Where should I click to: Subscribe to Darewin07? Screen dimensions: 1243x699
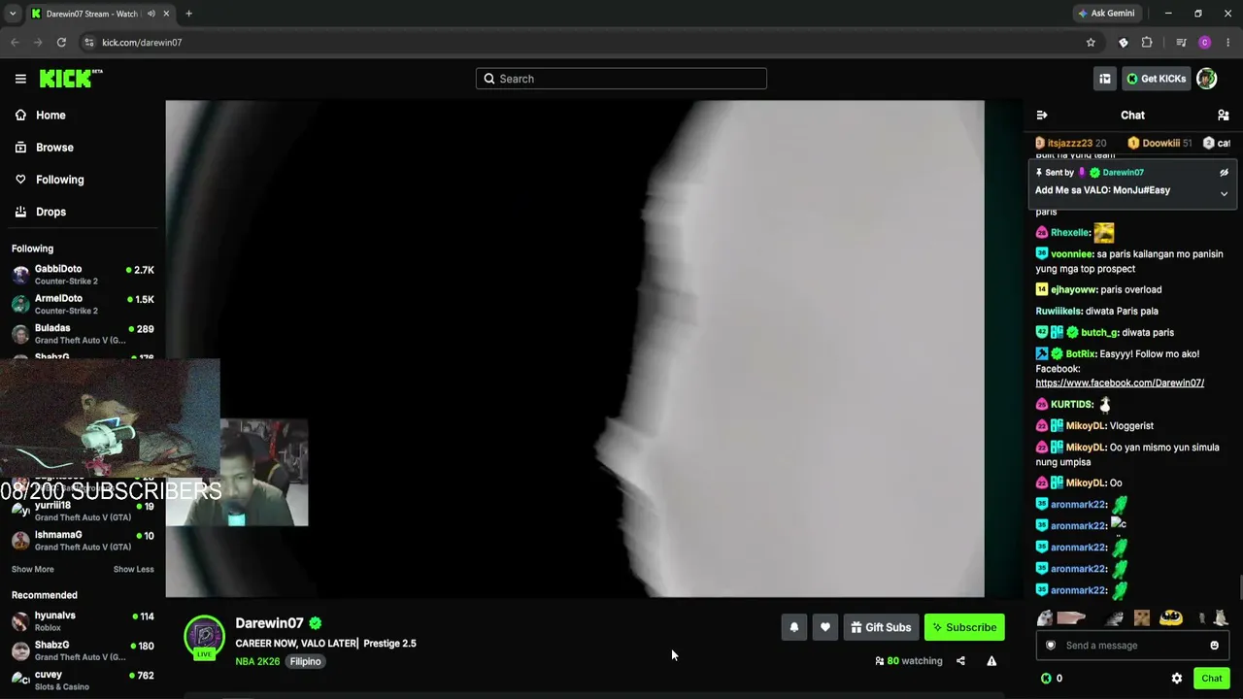tap(964, 627)
